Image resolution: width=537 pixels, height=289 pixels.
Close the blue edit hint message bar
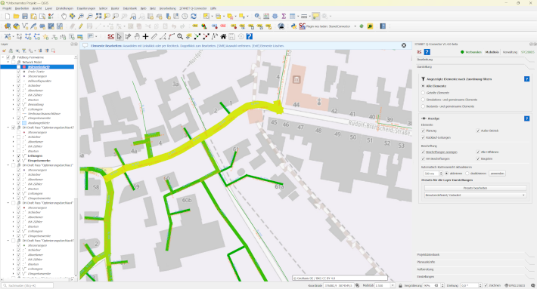[x=404, y=45]
